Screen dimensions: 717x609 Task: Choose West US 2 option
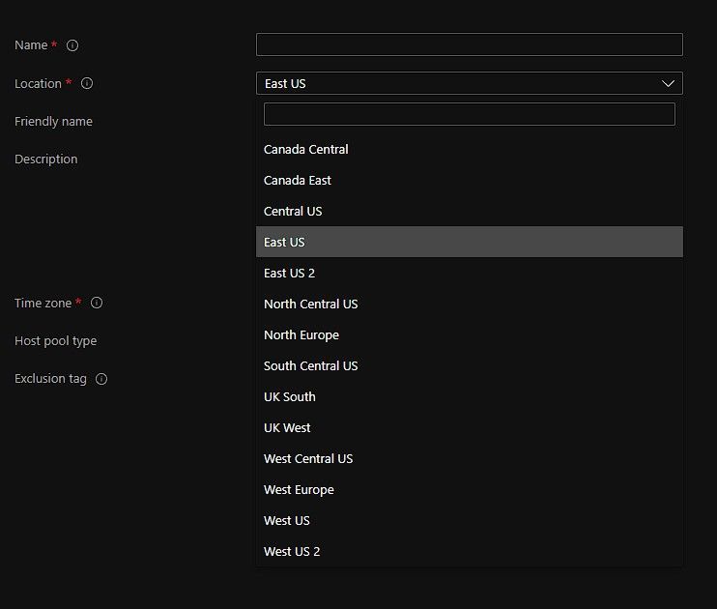(292, 552)
